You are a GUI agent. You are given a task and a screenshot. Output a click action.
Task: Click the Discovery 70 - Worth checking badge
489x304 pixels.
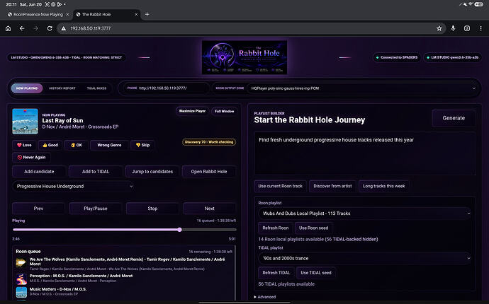[x=209, y=142]
